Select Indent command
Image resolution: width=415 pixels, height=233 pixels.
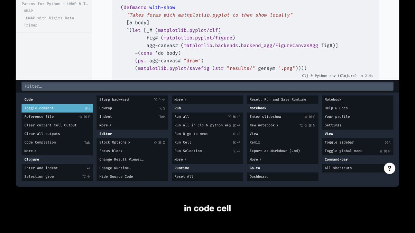pos(132,117)
